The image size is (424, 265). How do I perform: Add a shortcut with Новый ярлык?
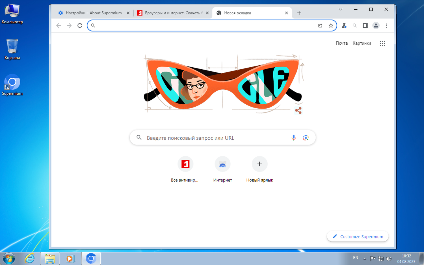point(259,169)
